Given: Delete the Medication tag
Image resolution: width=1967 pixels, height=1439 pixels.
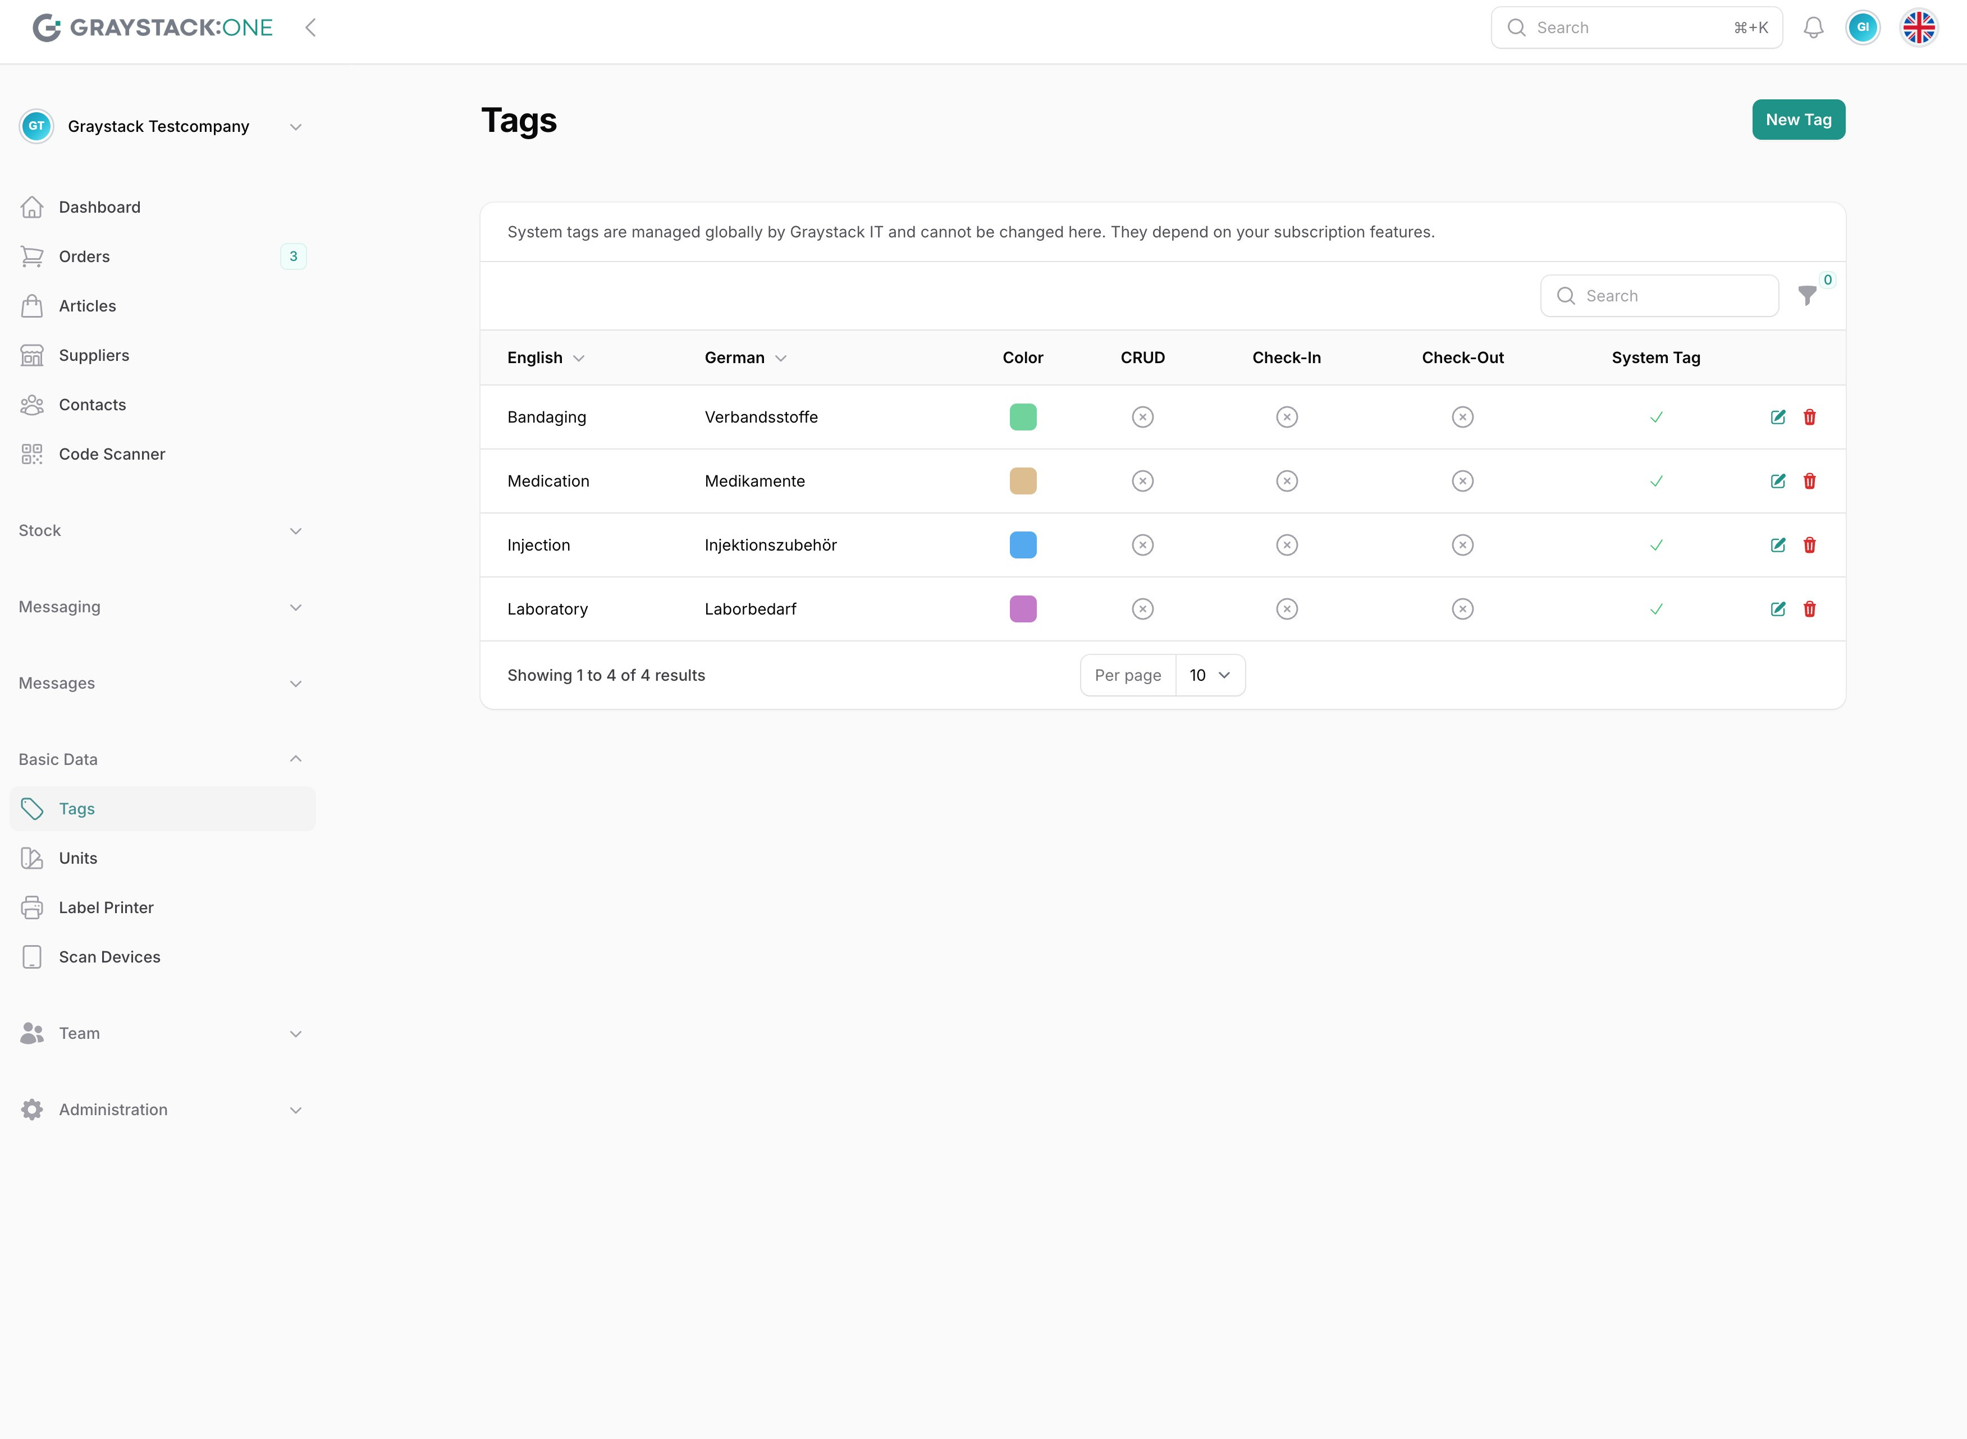Looking at the screenshot, I should coord(1809,481).
